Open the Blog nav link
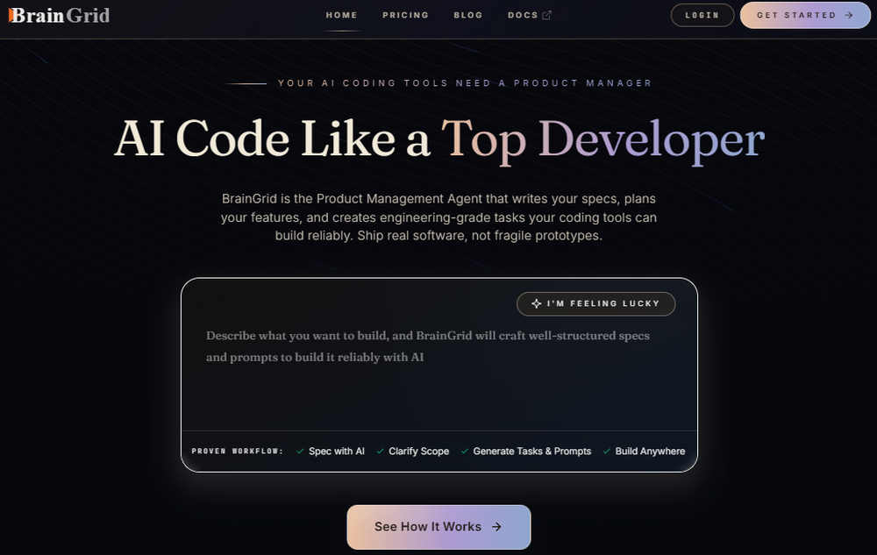 pyautogui.click(x=468, y=15)
